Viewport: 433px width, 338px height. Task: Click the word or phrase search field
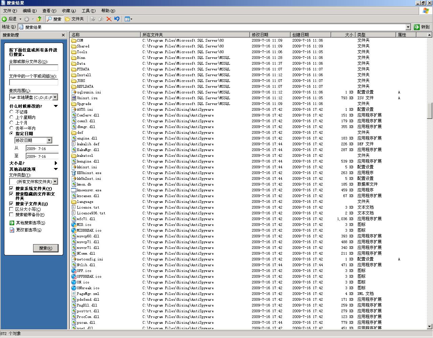click(x=33, y=82)
